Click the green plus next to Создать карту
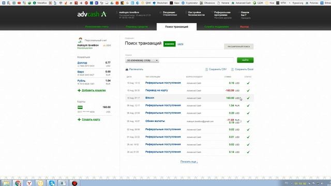Screen dimensions: 331x186 (79, 119)
